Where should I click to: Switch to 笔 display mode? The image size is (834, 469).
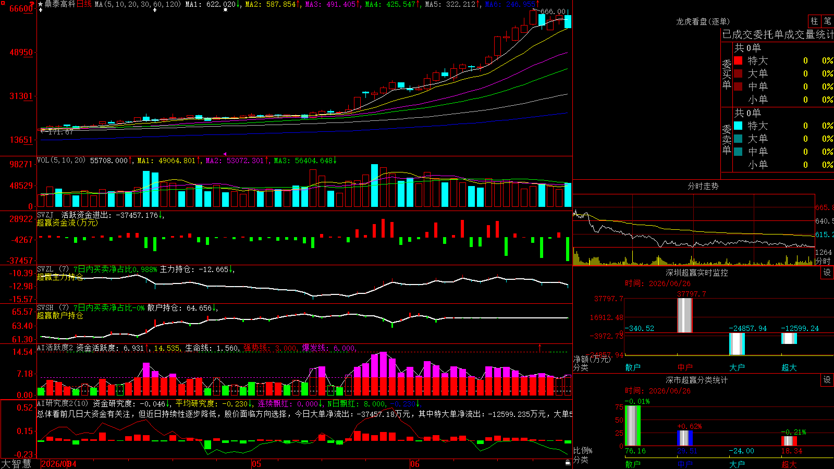pyautogui.click(x=827, y=21)
